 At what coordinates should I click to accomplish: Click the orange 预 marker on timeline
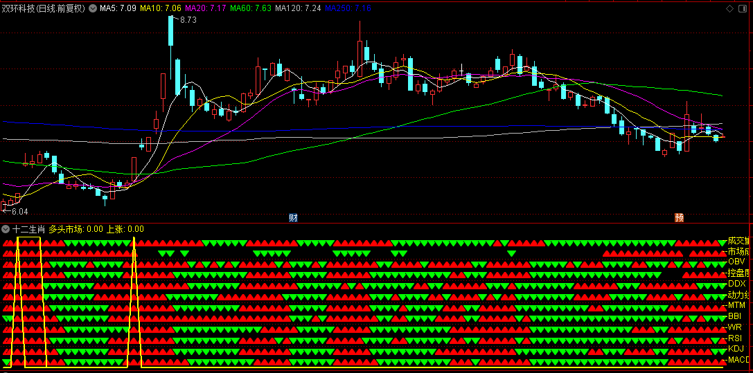point(679,218)
